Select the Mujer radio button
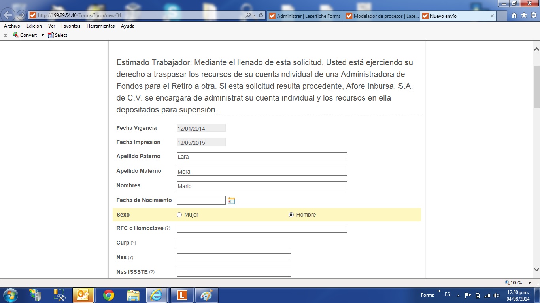 click(x=179, y=215)
